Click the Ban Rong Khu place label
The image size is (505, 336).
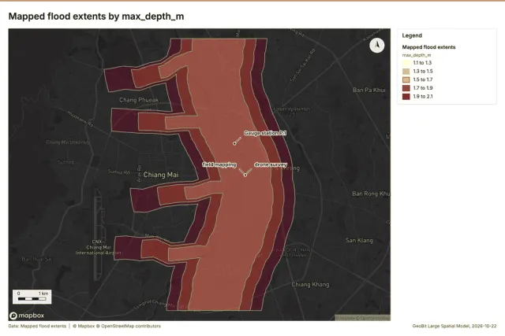(371, 194)
